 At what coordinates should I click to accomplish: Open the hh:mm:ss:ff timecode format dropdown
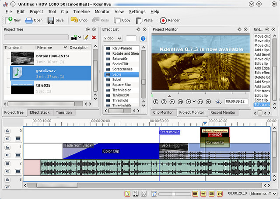point(262,194)
